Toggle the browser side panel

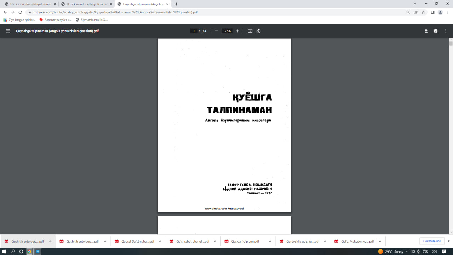[432, 12]
